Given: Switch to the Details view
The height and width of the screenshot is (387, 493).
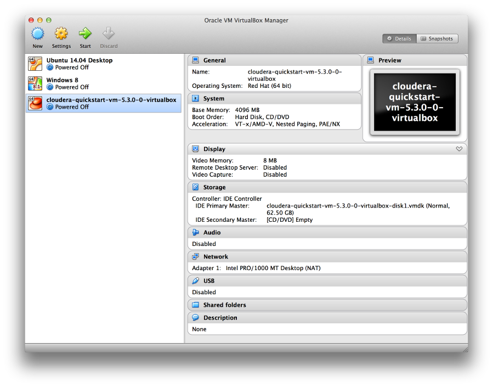Looking at the screenshot, I should [399, 38].
